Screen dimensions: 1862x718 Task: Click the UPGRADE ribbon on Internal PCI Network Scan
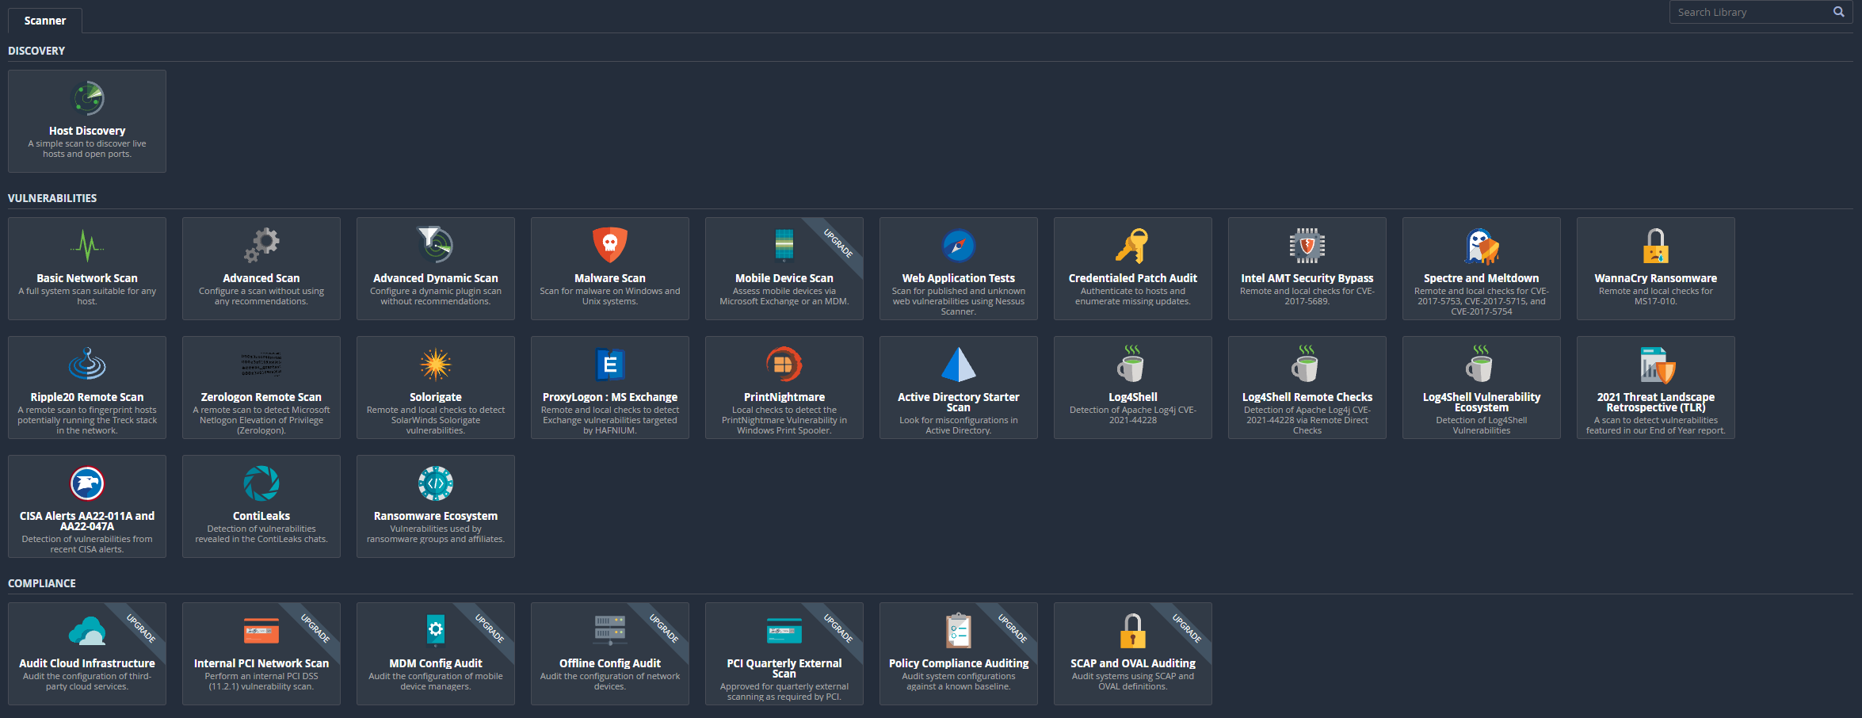click(315, 628)
